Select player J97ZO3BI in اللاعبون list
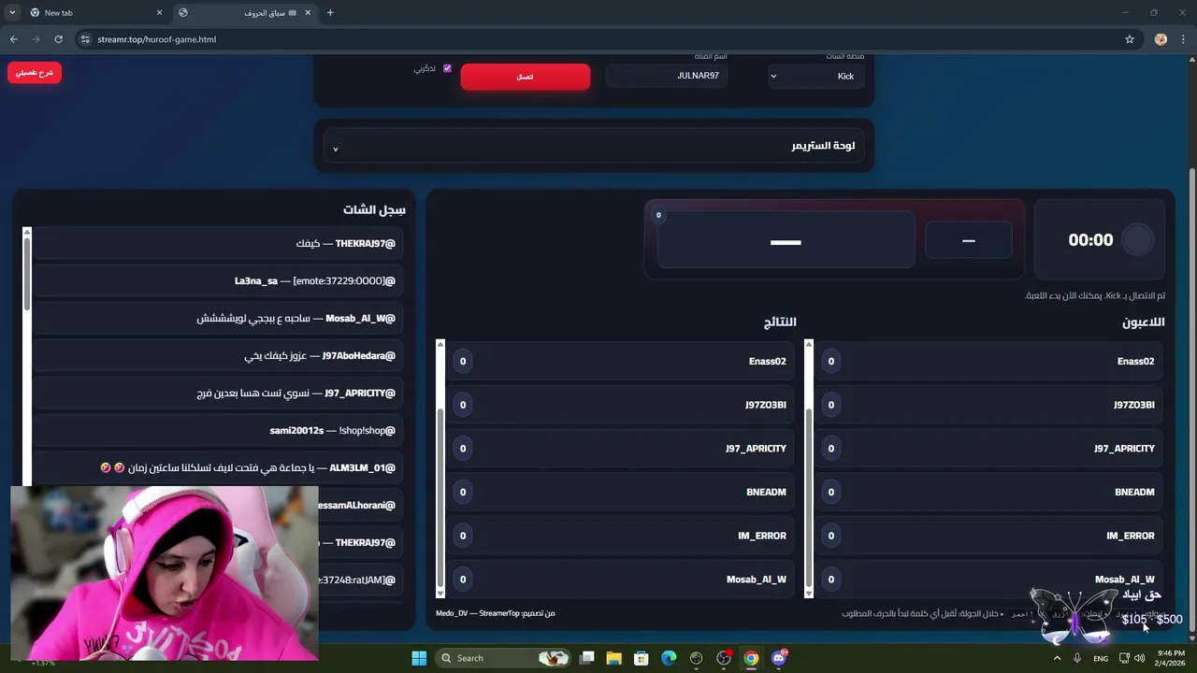The width and height of the screenshot is (1197, 673). [x=988, y=405]
